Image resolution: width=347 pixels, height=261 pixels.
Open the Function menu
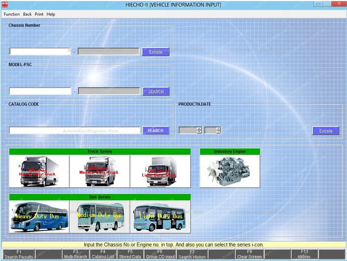tap(12, 14)
